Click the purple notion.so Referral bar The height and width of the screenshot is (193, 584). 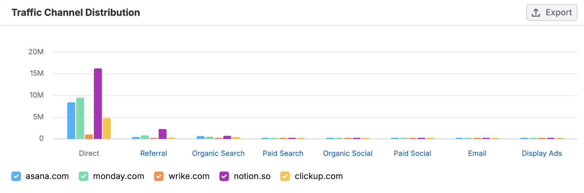pyautogui.click(x=162, y=134)
